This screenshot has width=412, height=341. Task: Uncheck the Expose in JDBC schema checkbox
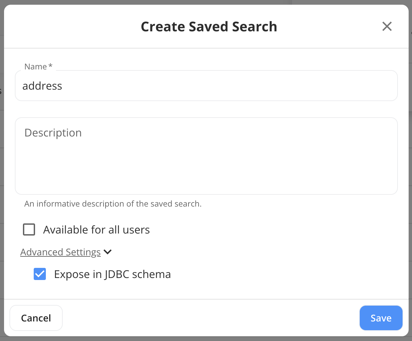[x=40, y=274]
